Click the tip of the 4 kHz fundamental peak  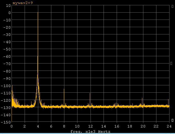(38, 12)
